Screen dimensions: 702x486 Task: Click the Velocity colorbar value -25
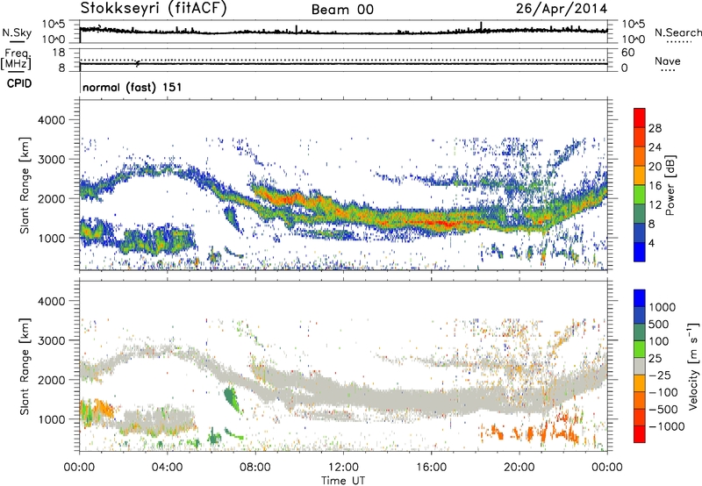point(658,375)
